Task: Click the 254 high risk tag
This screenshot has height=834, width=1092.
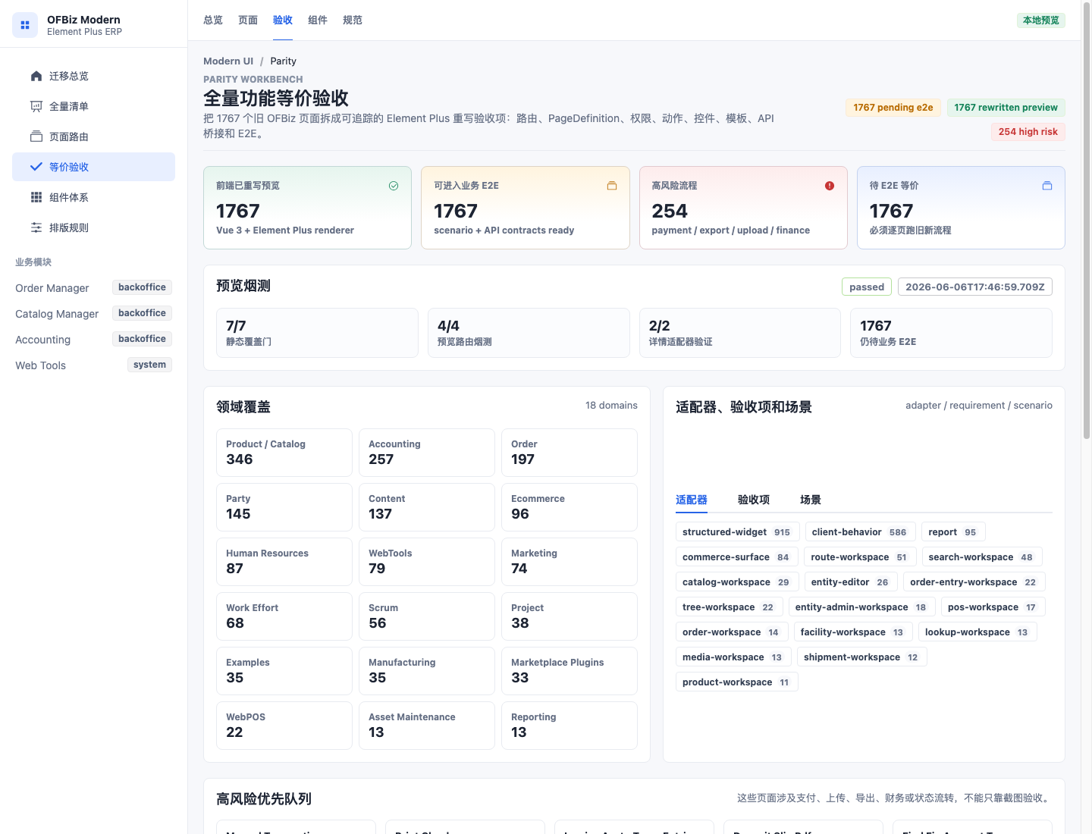Action: click(x=1028, y=132)
